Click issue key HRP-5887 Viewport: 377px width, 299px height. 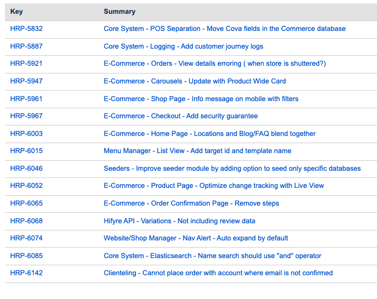(26, 46)
